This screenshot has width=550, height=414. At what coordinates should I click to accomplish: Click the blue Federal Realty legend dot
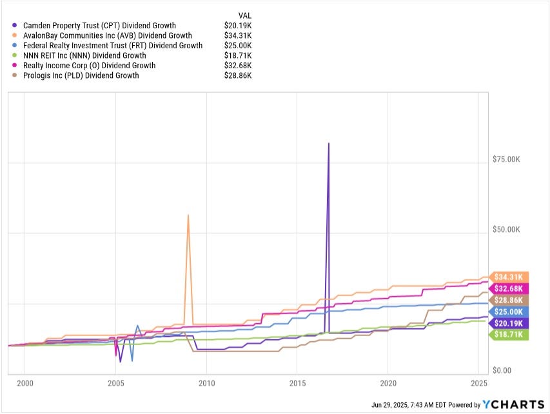point(14,46)
